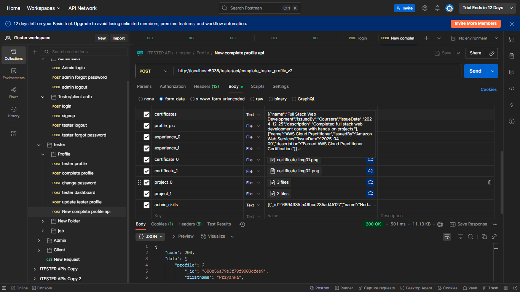Open the JSON format dropdown in response

click(x=150, y=236)
